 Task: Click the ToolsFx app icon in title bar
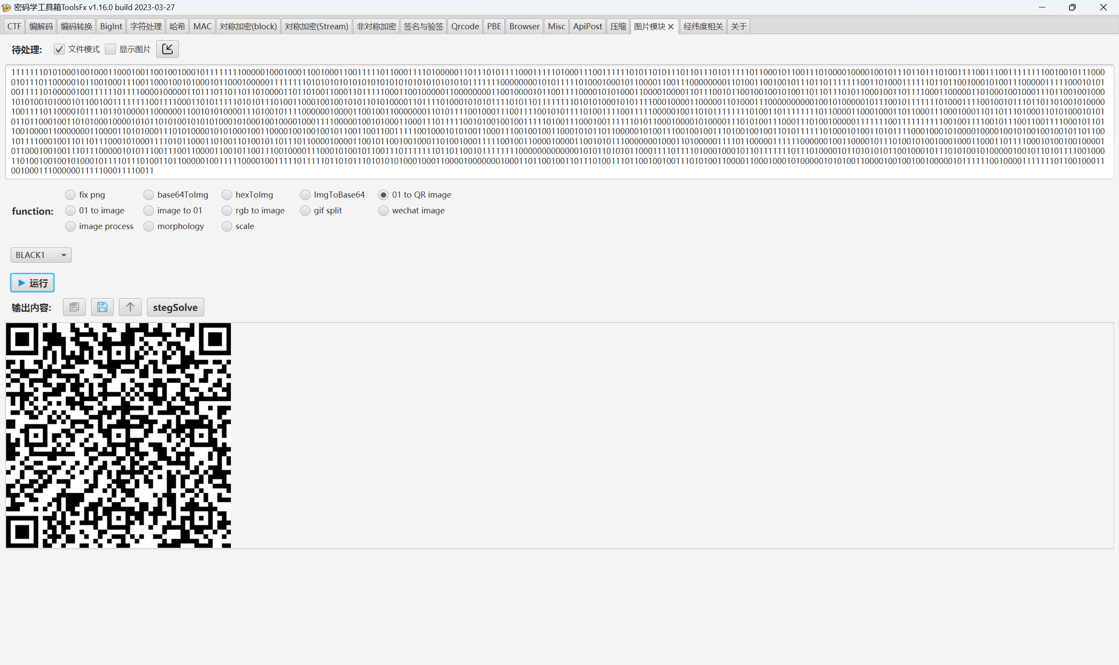tap(6, 7)
